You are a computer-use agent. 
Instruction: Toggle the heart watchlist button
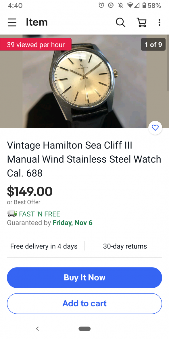coord(155,128)
